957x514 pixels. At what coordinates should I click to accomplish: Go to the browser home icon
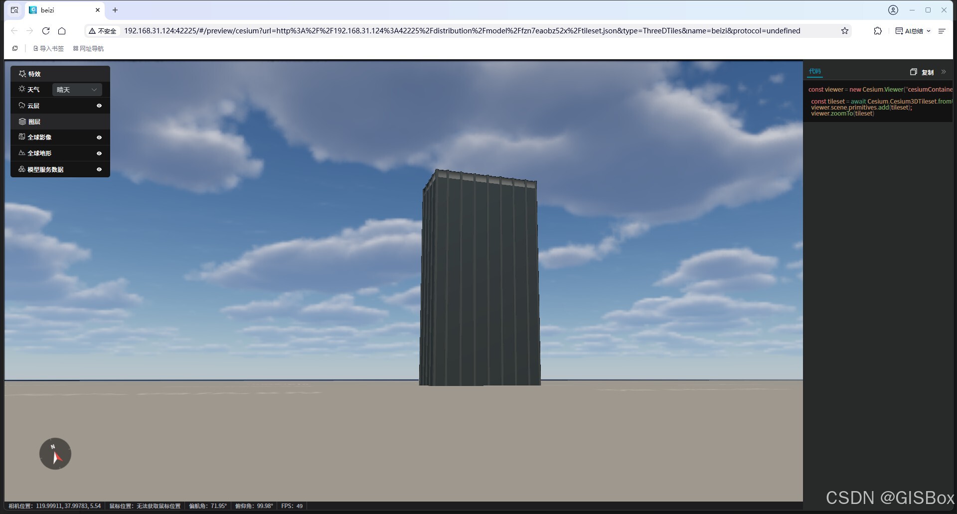pos(62,31)
